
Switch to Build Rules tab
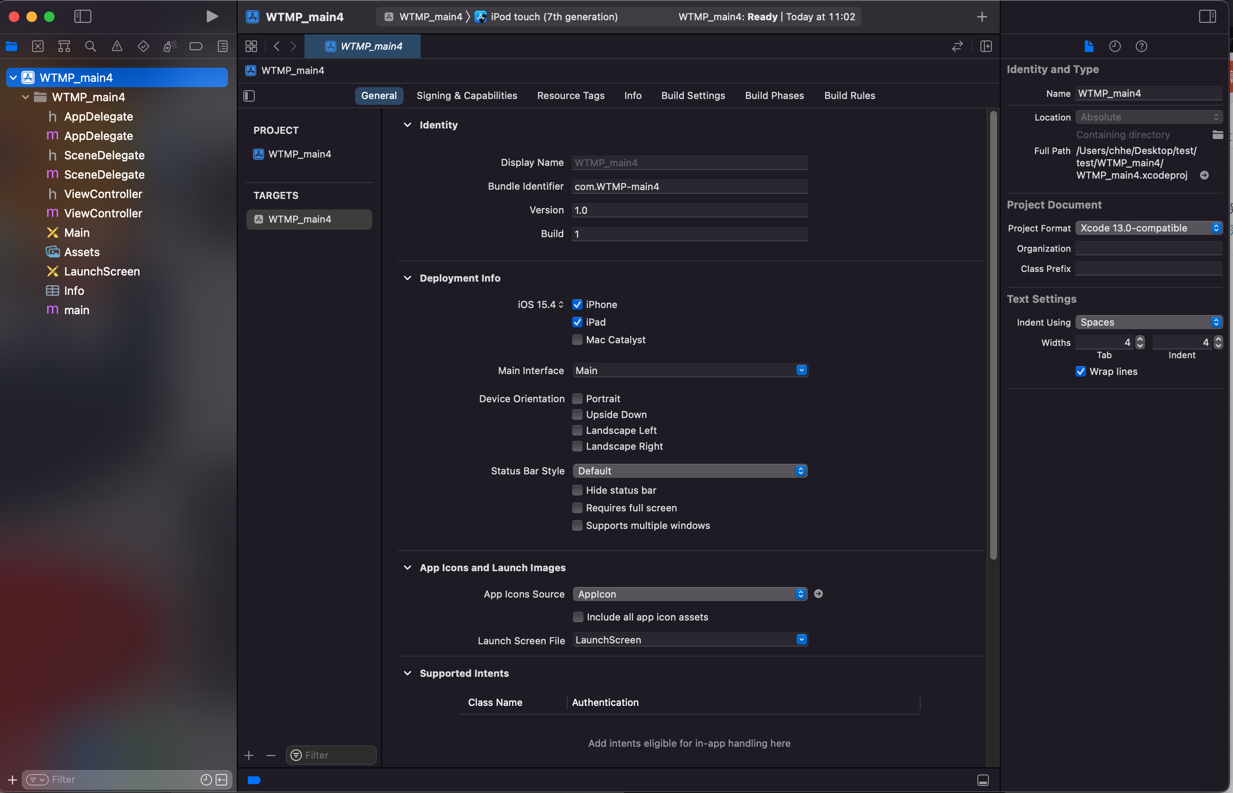pyautogui.click(x=849, y=96)
